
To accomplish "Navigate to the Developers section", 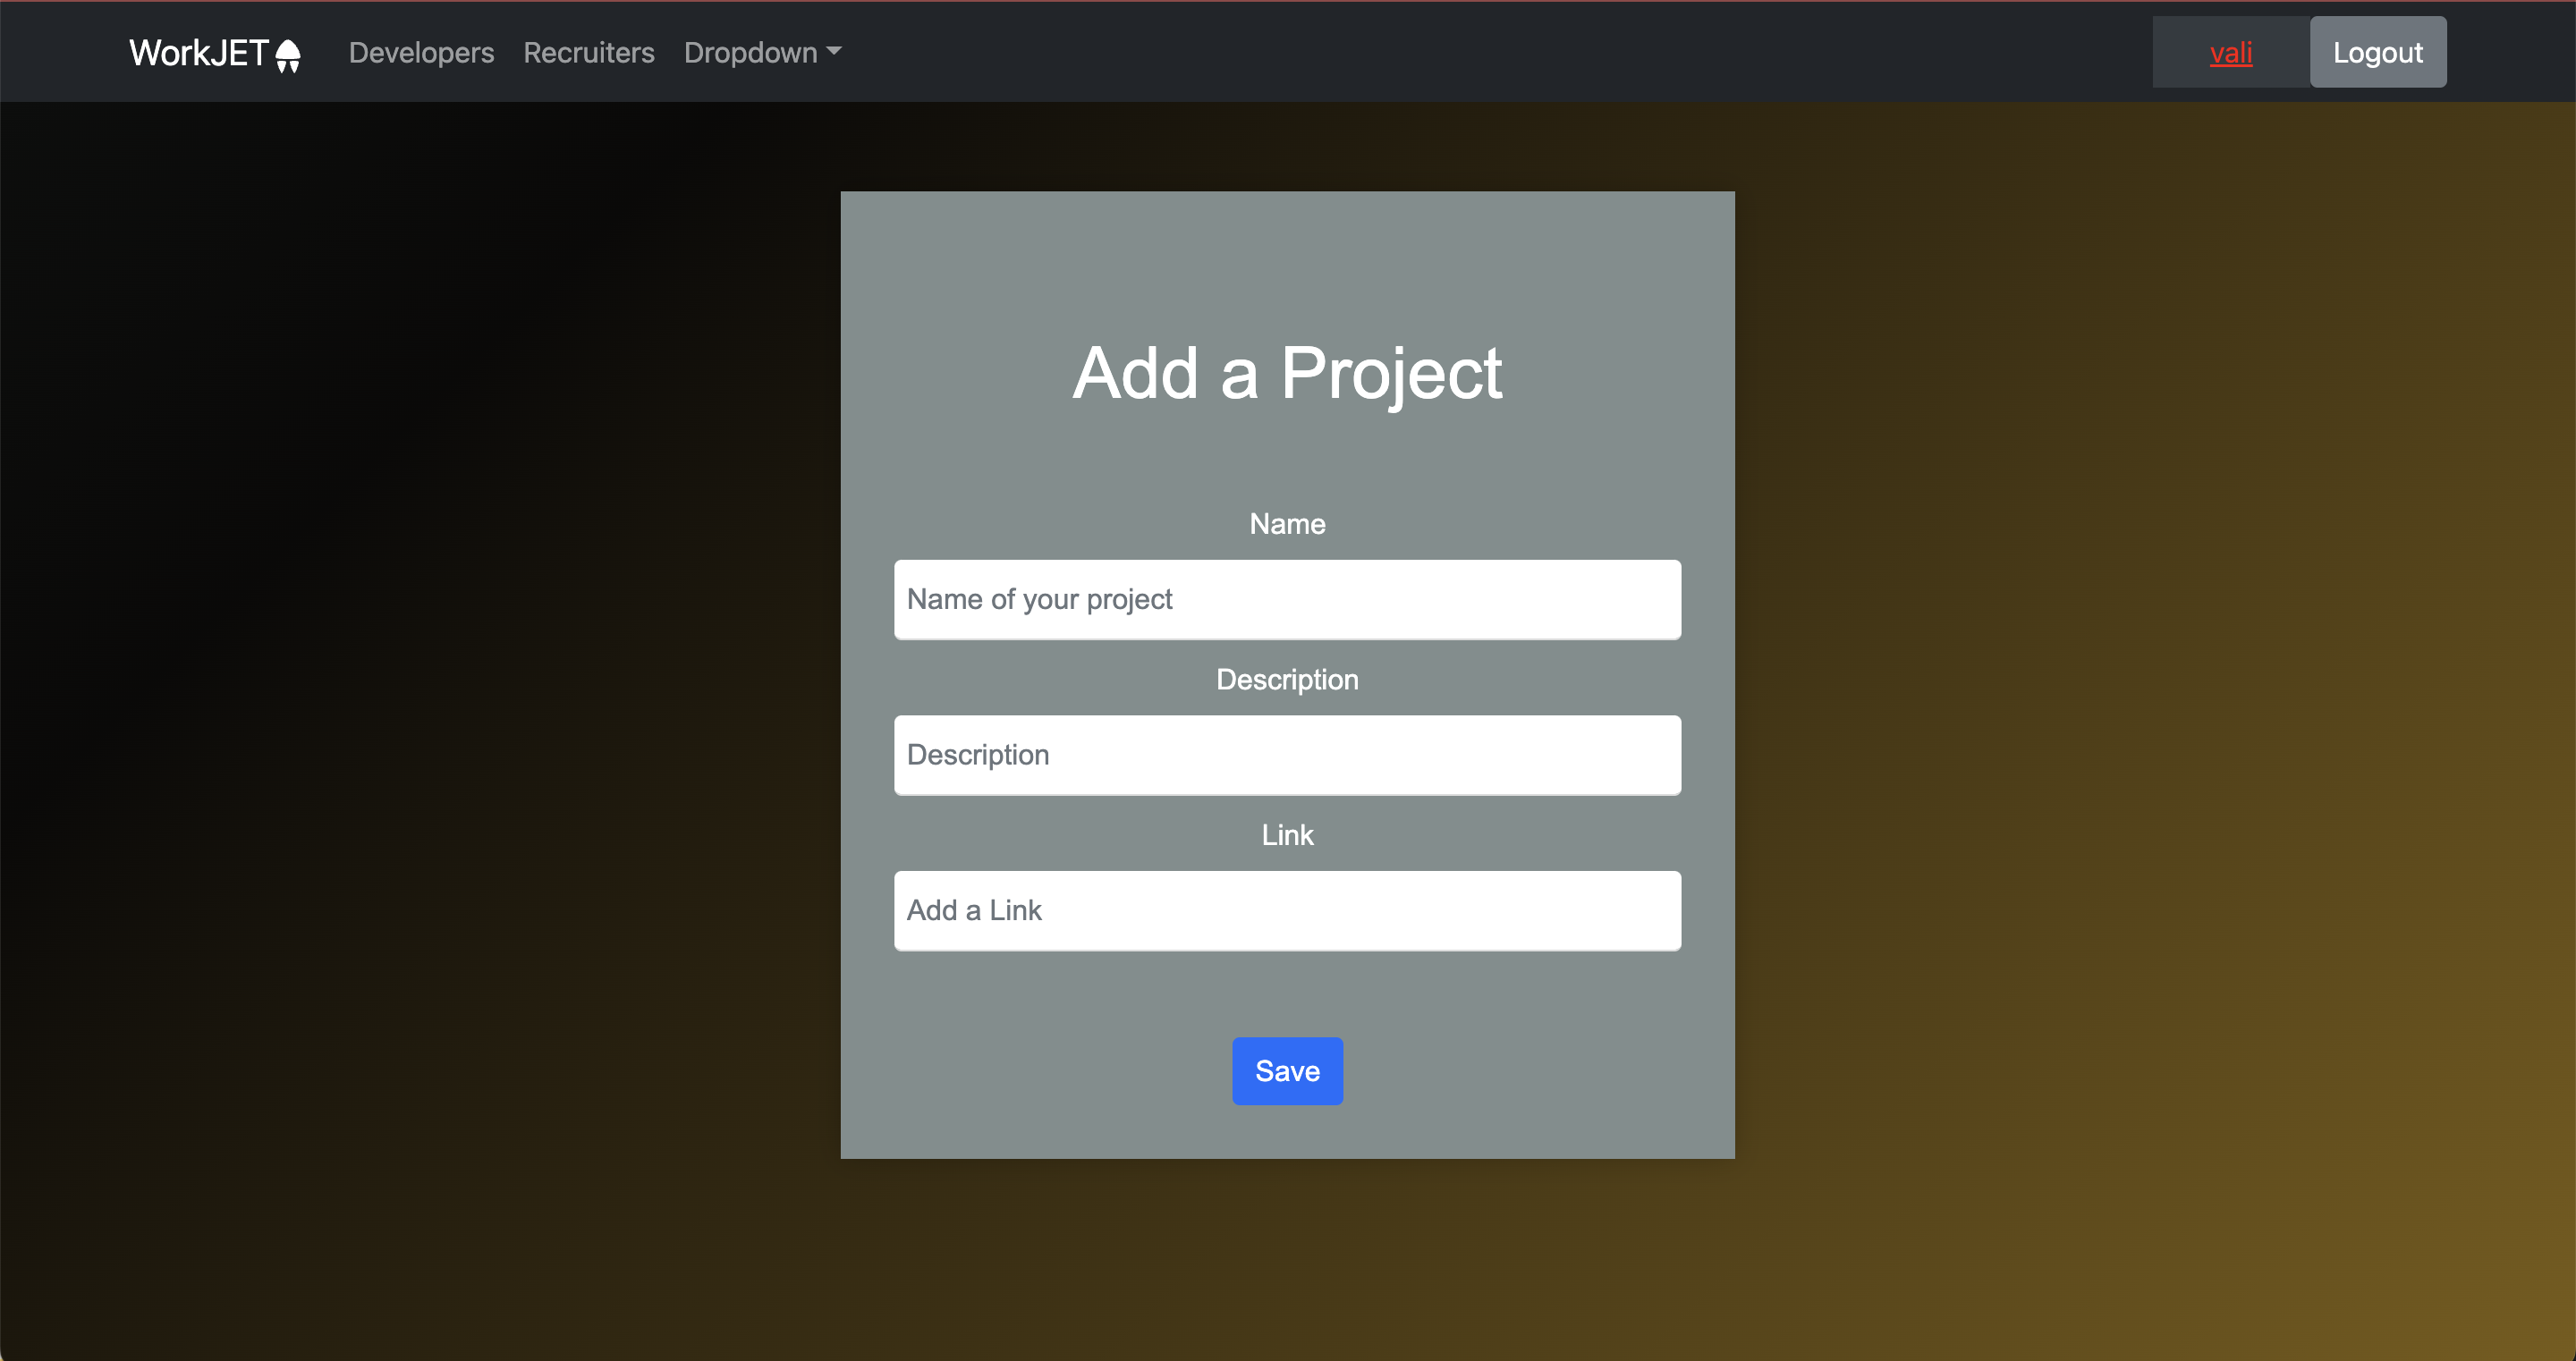I will pyautogui.click(x=421, y=52).
